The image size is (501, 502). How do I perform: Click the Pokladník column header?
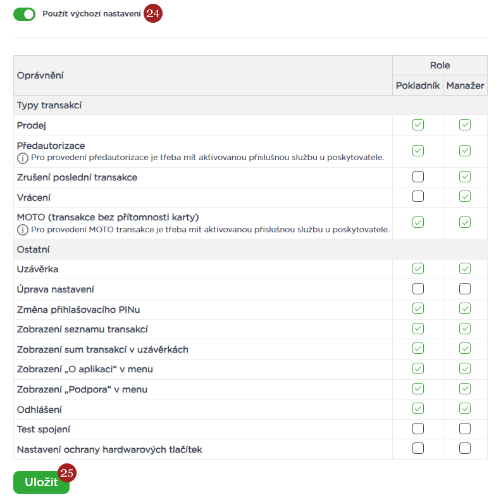[x=417, y=85]
